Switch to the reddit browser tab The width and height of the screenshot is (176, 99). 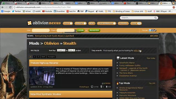click(68, 3)
